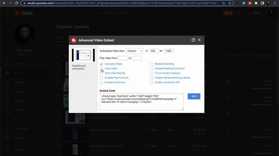
Task: Click the channel profile picture in sidebar
Action: coord(25,34)
